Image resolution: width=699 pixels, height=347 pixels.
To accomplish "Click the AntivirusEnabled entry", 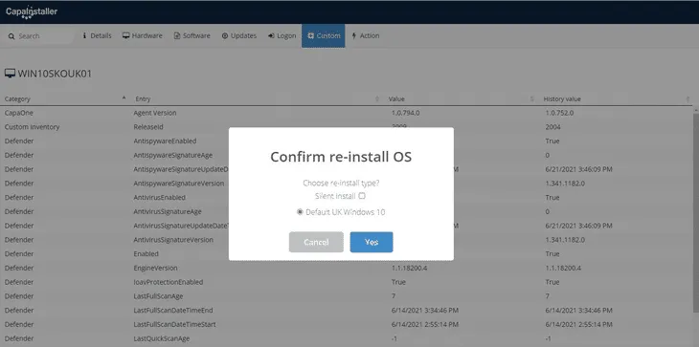I will pyautogui.click(x=160, y=198).
